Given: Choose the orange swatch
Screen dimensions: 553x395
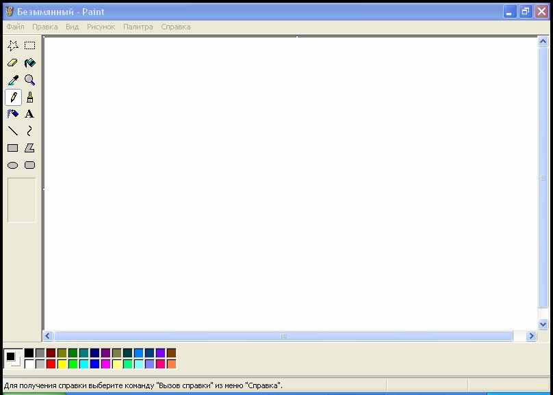Looking at the screenshot, I should pos(171,364).
